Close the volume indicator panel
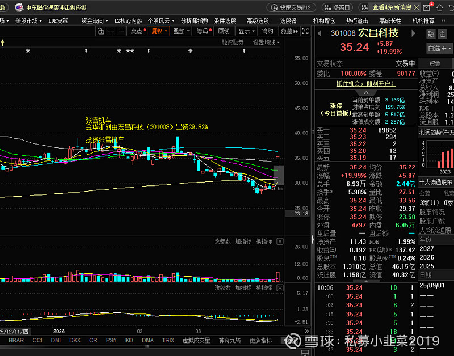Viewport: 454px width, 356px height. pos(280,241)
